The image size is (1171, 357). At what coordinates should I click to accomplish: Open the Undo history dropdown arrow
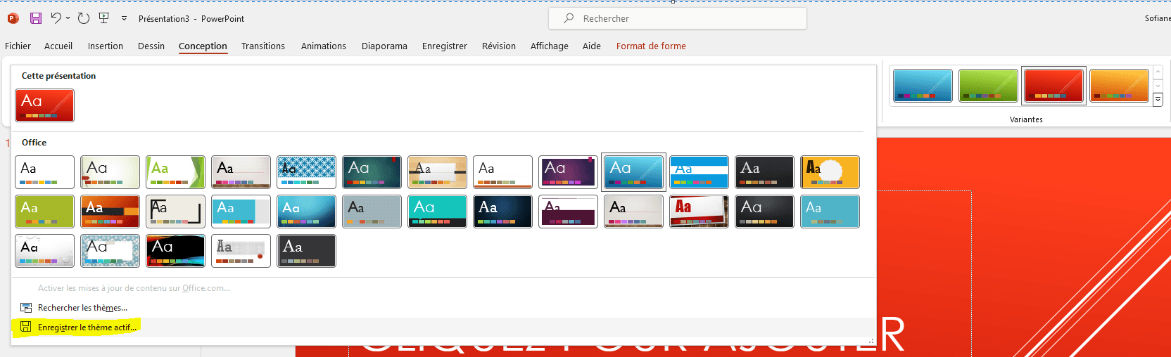tap(68, 18)
